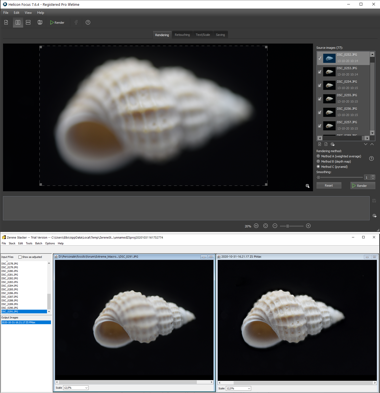The height and width of the screenshot is (393, 380).
Task: Decrease the Smoothing value with down arrow
Action: point(373,179)
